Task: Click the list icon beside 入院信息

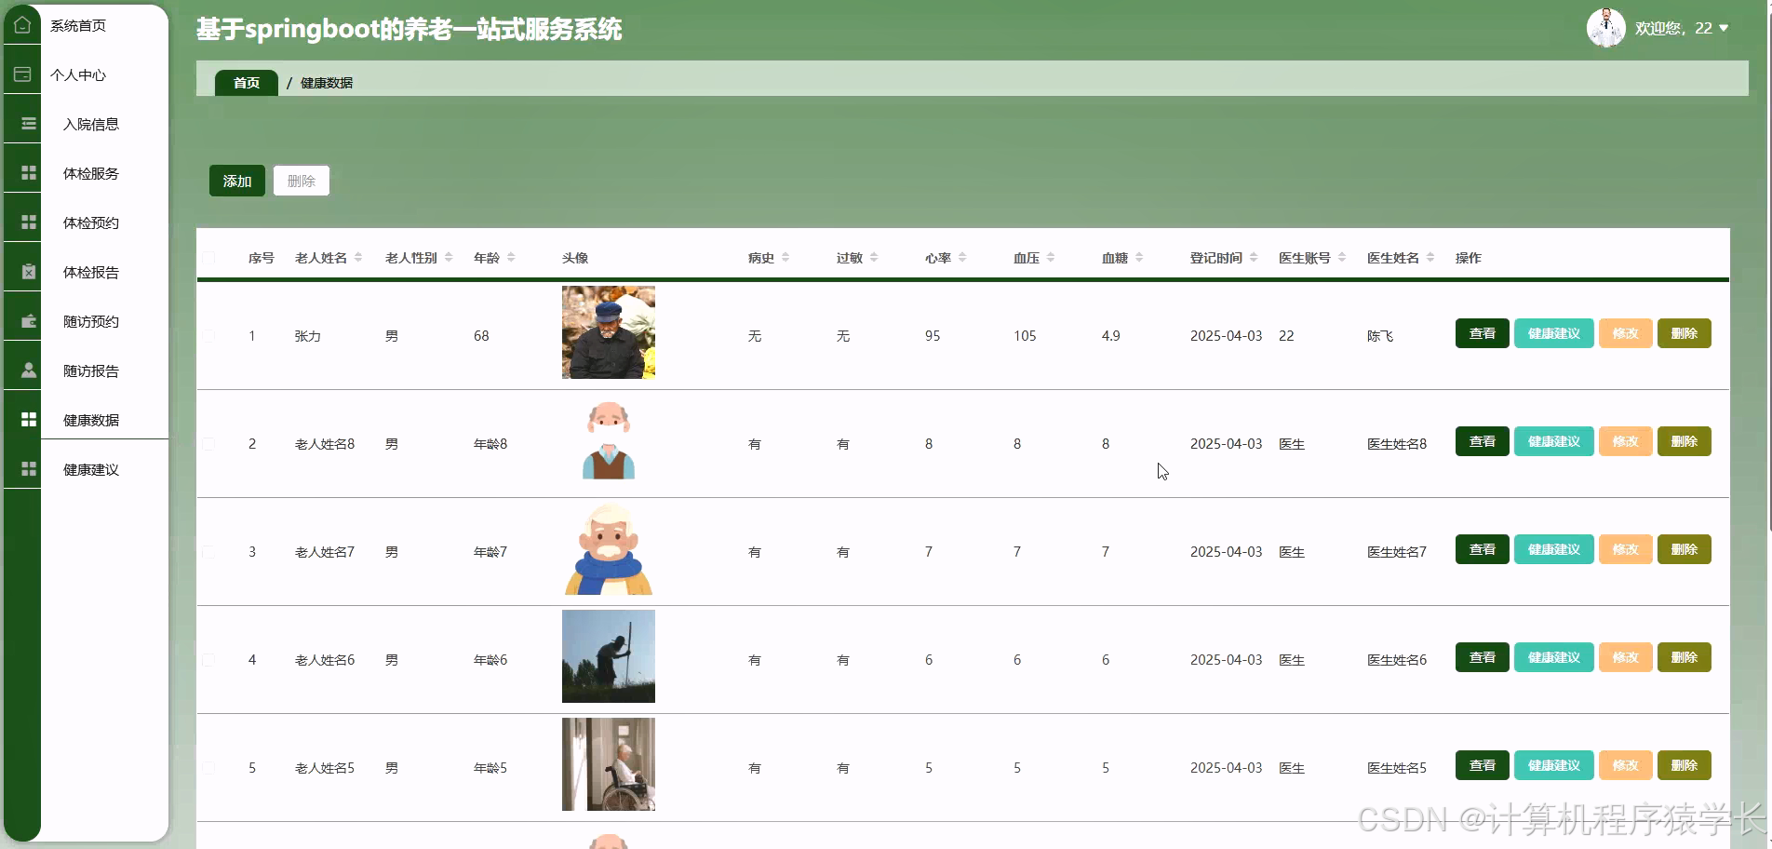Action: click(29, 124)
